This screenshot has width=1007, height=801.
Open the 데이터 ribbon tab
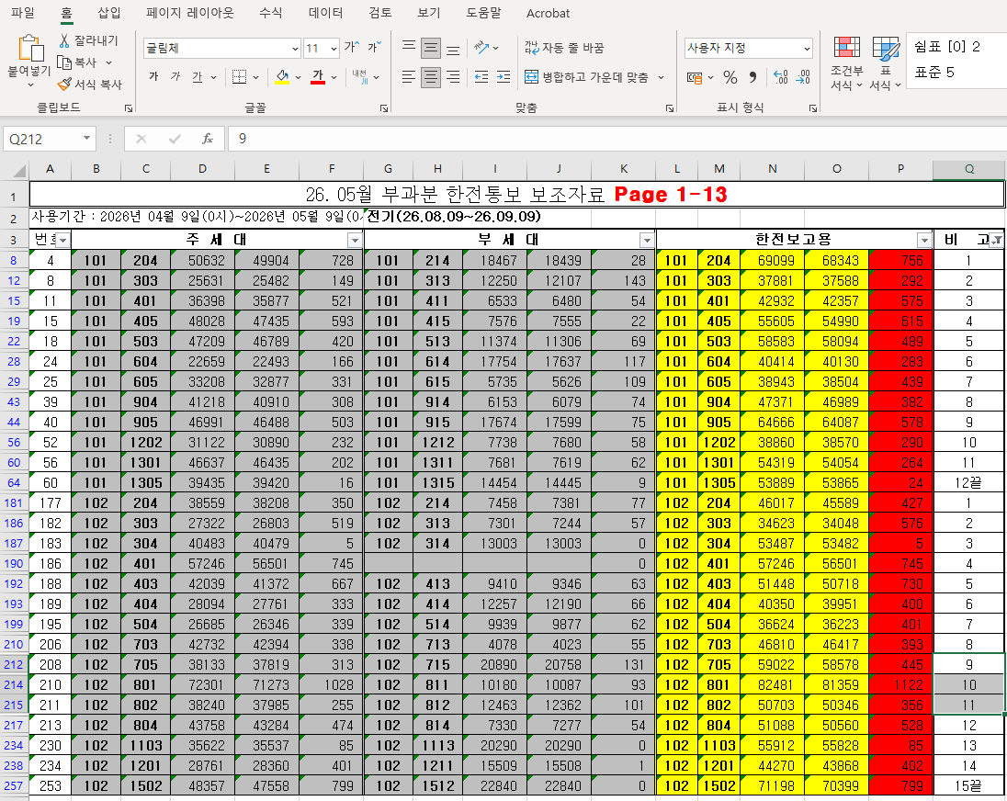tap(325, 13)
